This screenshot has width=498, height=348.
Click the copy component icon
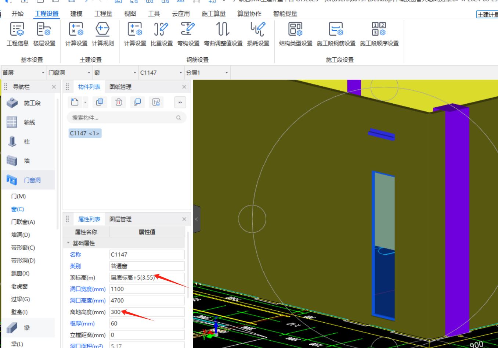(100, 102)
